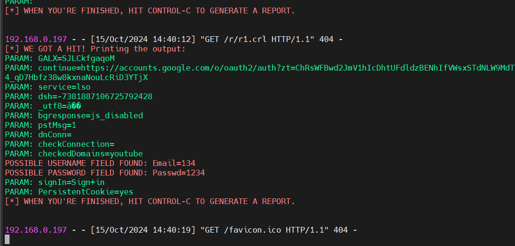515x246 pixels.
Task: Click the "WE GOT A HIT!" message line
Action: coord(95,49)
